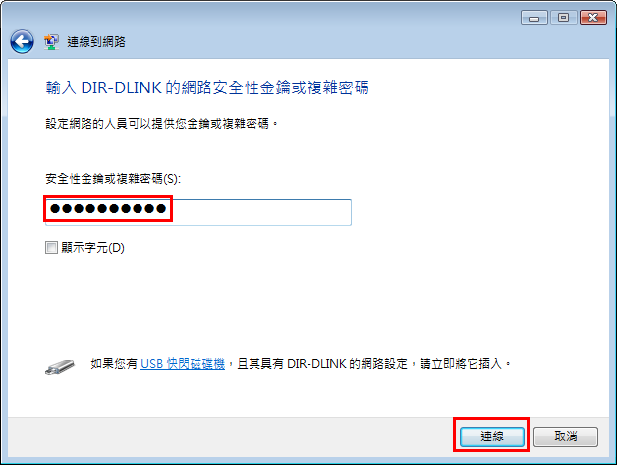Click the 請立即將它插入 instruction text

[465, 363]
